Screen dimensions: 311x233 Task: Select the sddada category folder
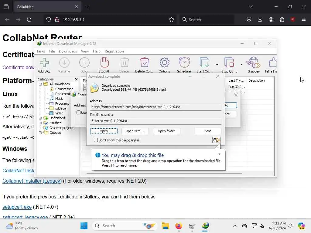[60, 108]
